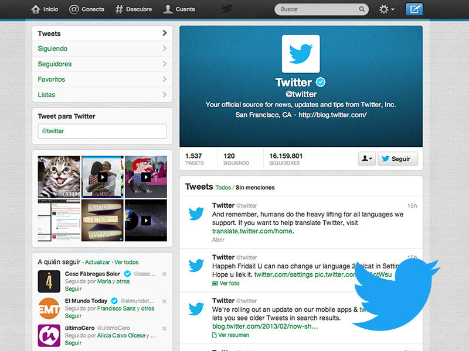The height and width of the screenshot is (351, 469).
Task: Click the Tweet para Twitter input field
Action: pos(102,131)
